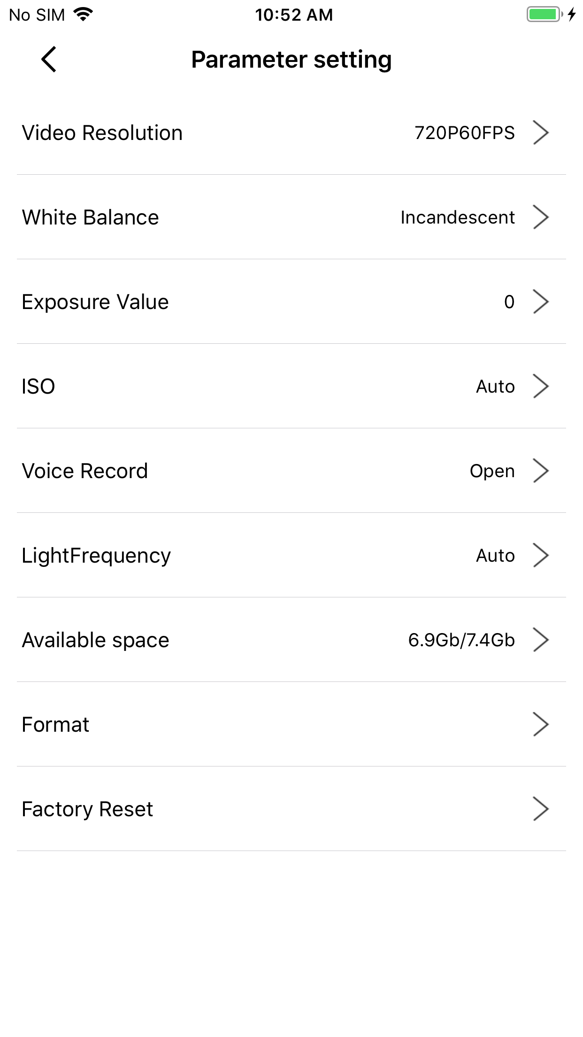
Task: Tap the chevron in the Format row
Action: coord(541,724)
